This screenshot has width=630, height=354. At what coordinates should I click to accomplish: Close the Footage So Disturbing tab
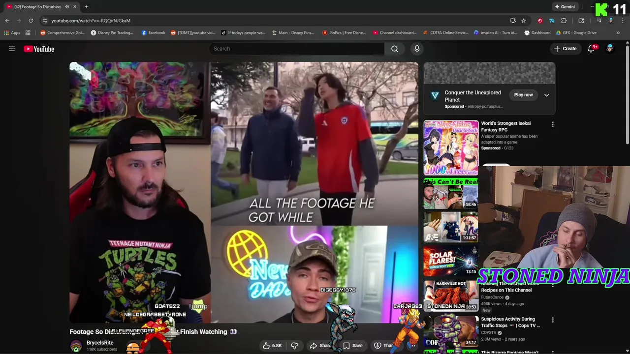click(75, 6)
